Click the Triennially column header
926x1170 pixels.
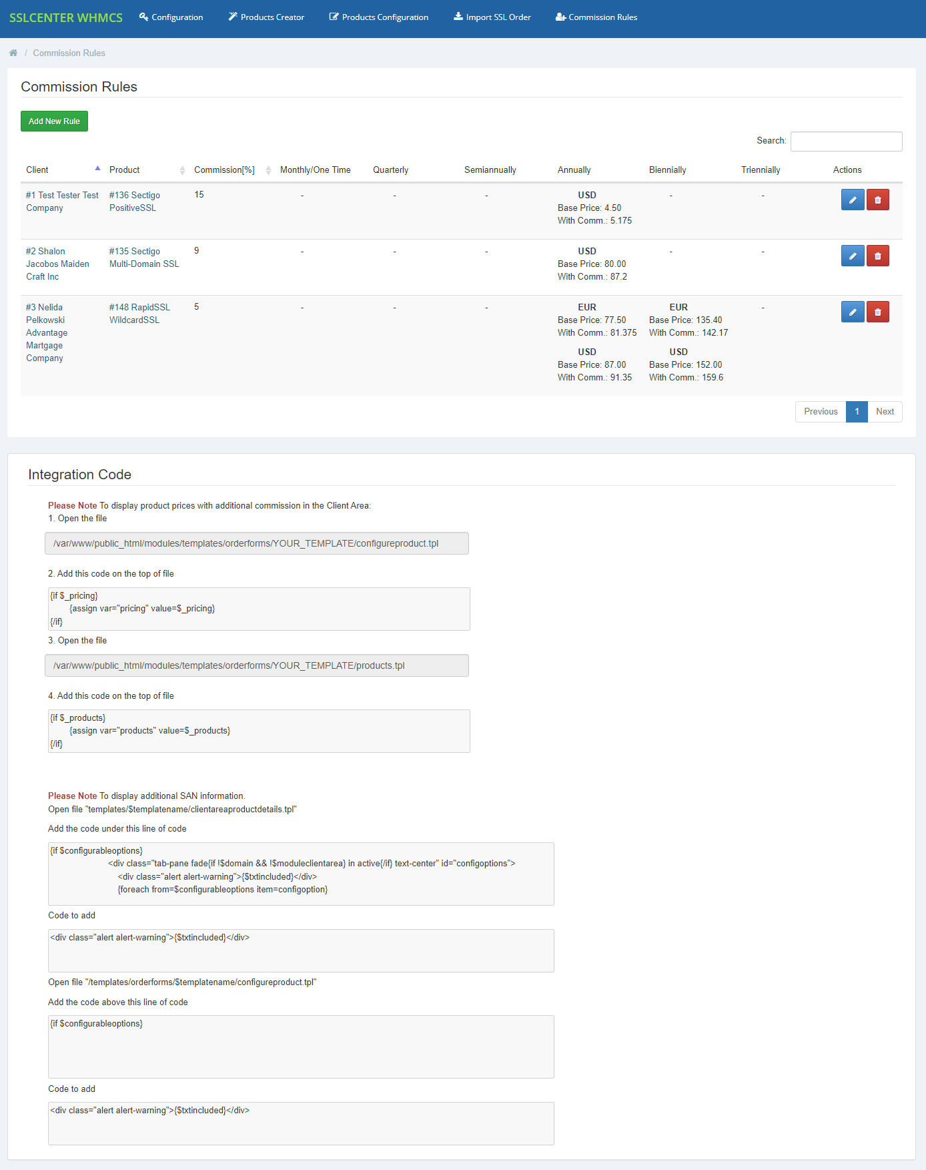tap(761, 170)
